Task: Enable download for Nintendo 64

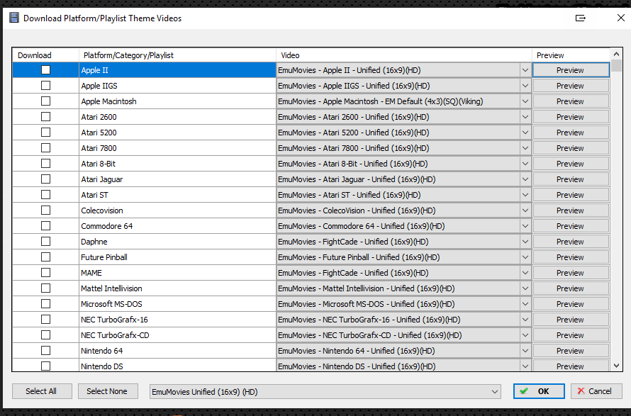Action: (x=46, y=350)
